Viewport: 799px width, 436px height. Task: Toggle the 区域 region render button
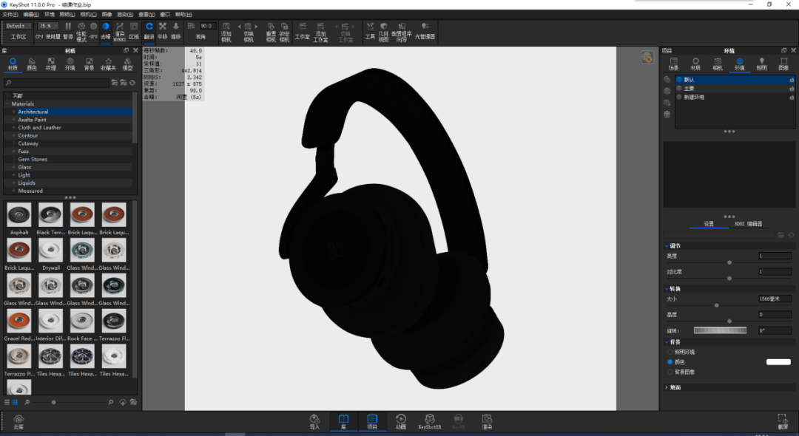[x=134, y=30]
